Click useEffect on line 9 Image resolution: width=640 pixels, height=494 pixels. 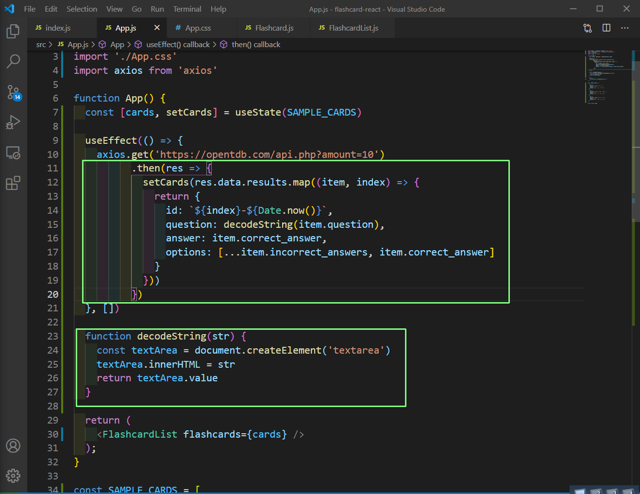(x=111, y=140)
